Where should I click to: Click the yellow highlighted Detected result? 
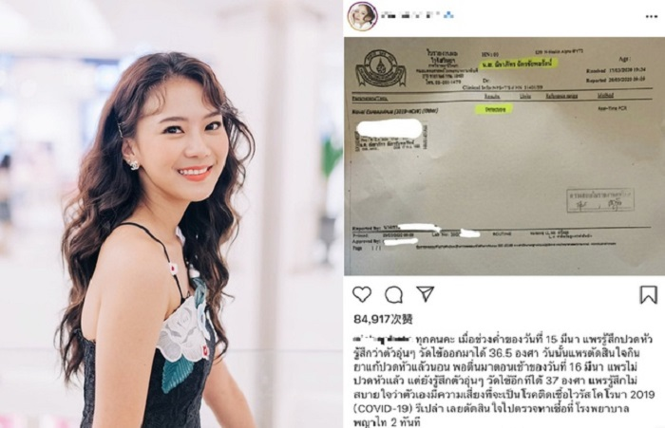494,109
